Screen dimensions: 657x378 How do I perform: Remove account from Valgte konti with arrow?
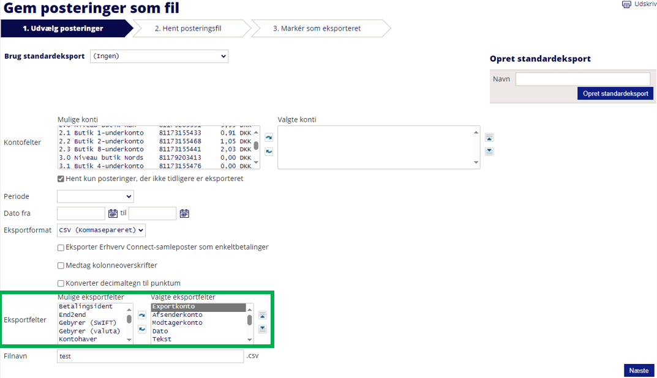(269, 152)
